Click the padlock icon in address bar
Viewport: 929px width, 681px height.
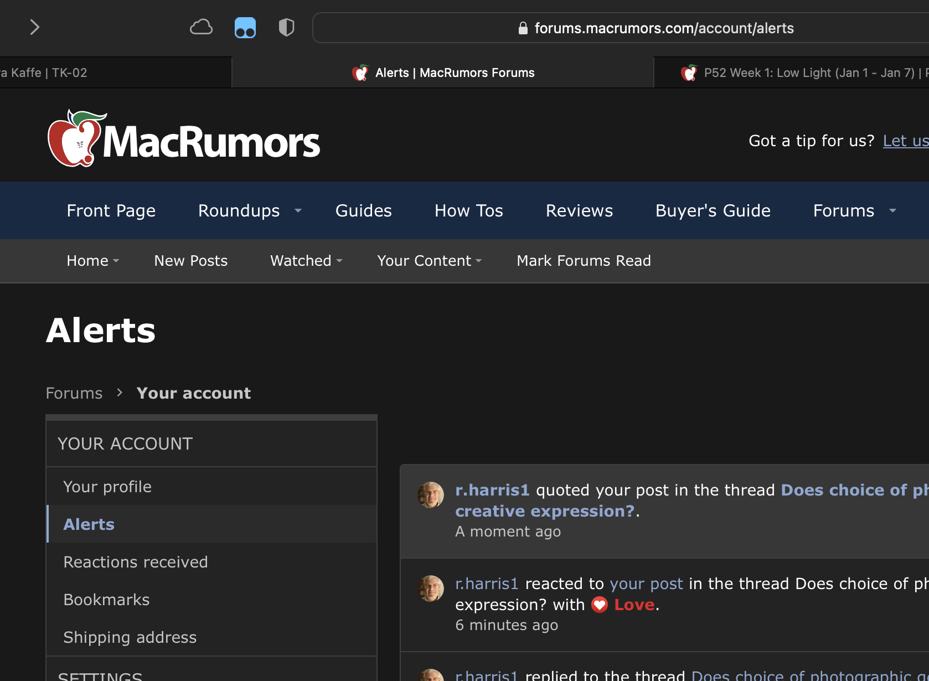click(523, 28)
